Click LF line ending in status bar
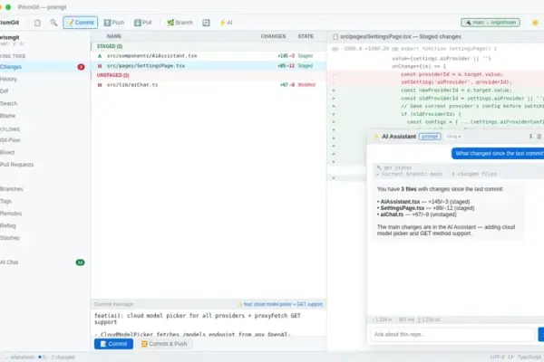The width and height of the screenshot is (544, 362). [511, 357]
